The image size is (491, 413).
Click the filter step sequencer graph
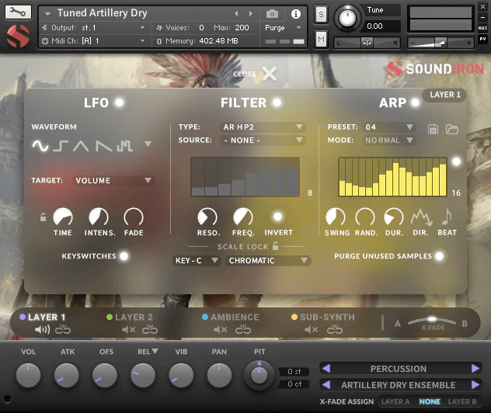point(245,177)
